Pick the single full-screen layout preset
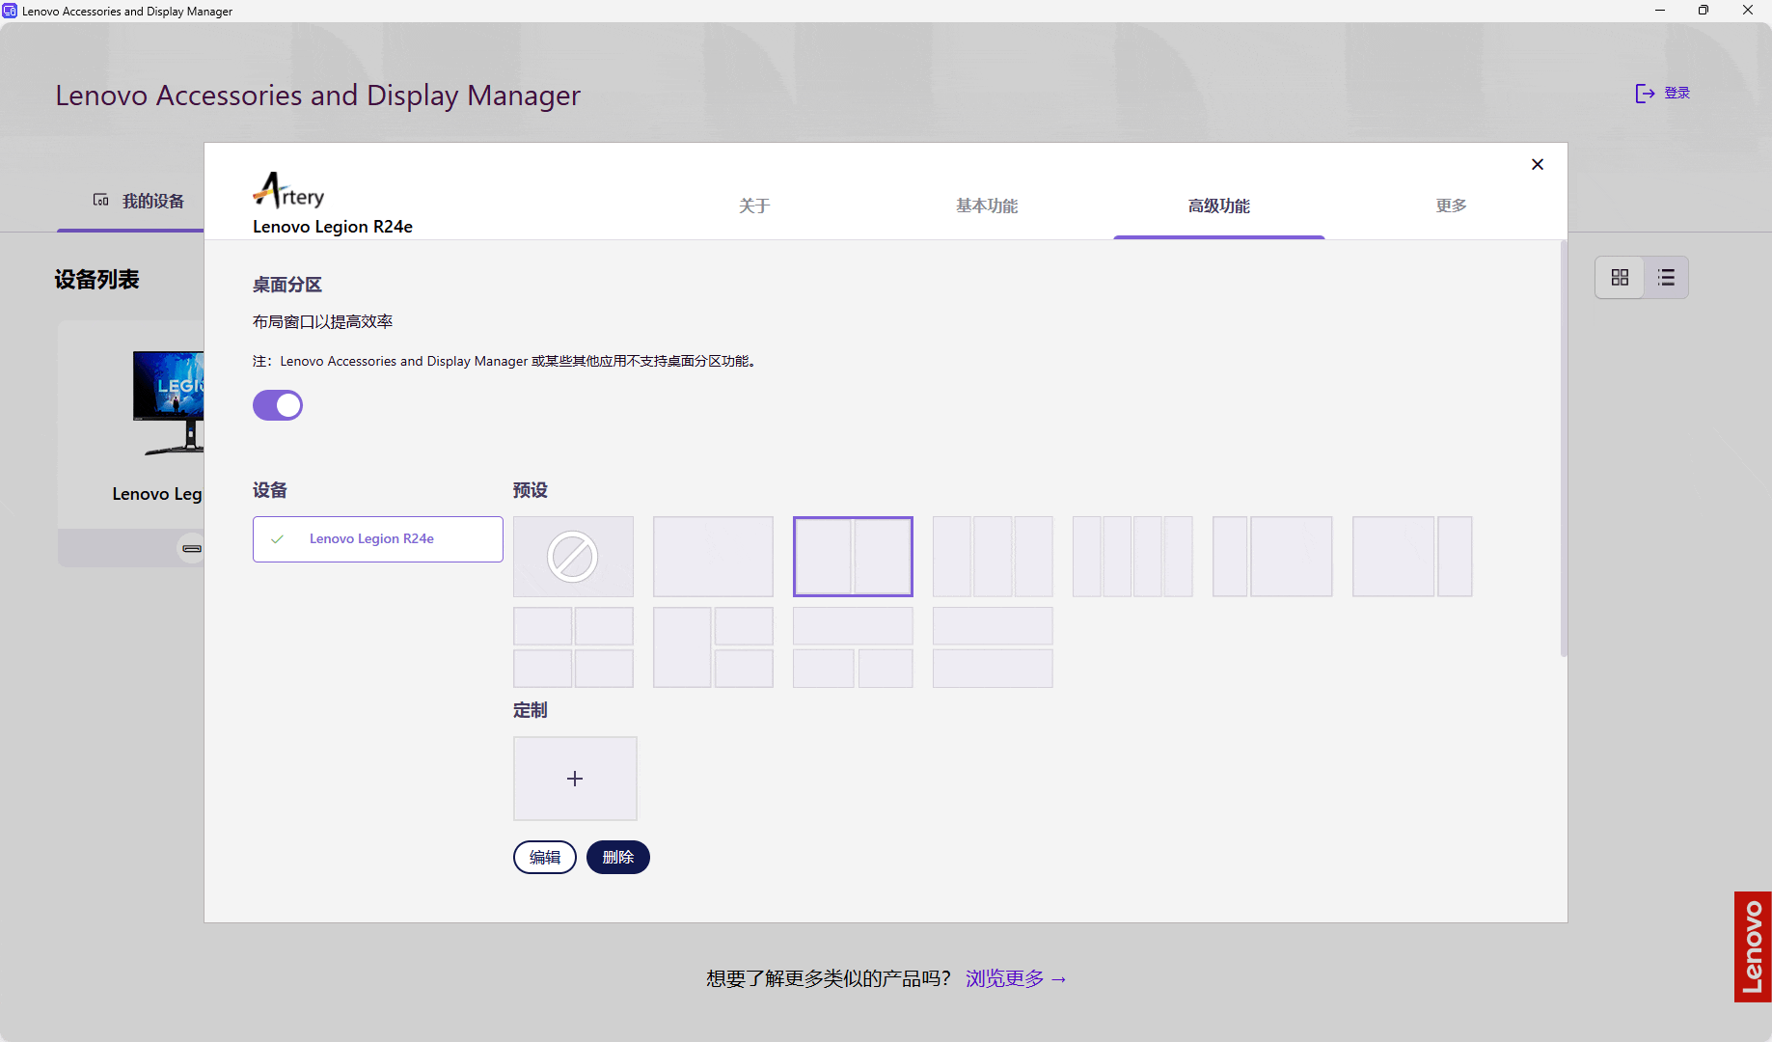This screenshot has height=1042, width=1772. click(713, 557)
